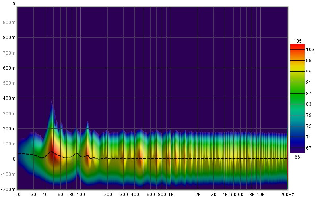Screen dimensions: 318x199
Task: Select the 300m time axis label
Action: pos(9,114)
